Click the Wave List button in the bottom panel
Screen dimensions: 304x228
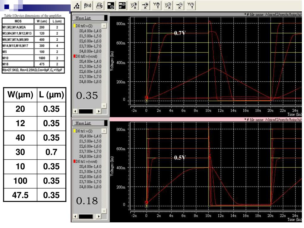coord(90,123)
